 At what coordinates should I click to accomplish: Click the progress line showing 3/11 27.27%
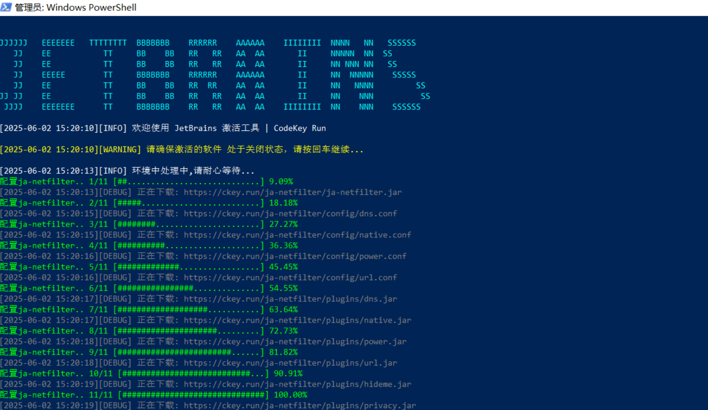pyautogui.click(x=149, y=224)
